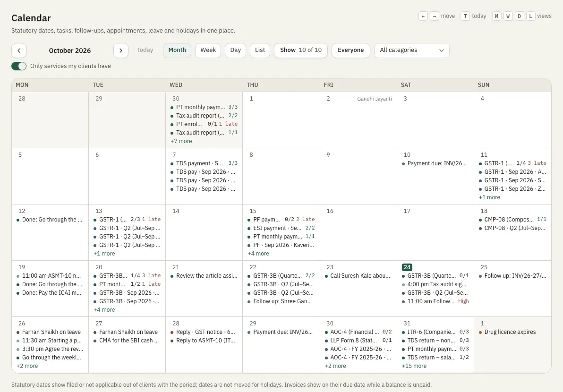Click the T today shortcut key badge

465,16
